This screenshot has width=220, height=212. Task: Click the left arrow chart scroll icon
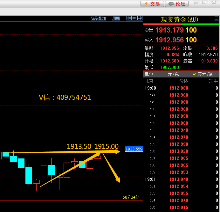pyautogui.click(x=129, y=18)
